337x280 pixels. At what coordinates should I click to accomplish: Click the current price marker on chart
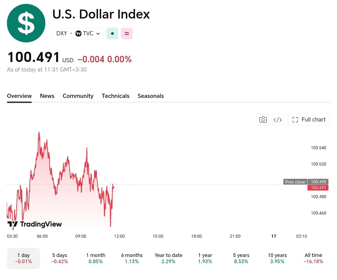(x=113, y=188)
